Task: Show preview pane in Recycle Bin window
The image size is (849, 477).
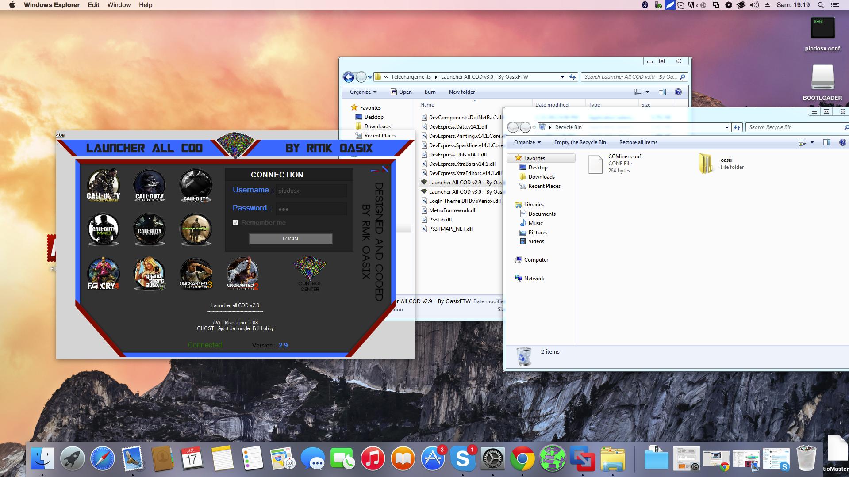Action: tap(827, 142)
